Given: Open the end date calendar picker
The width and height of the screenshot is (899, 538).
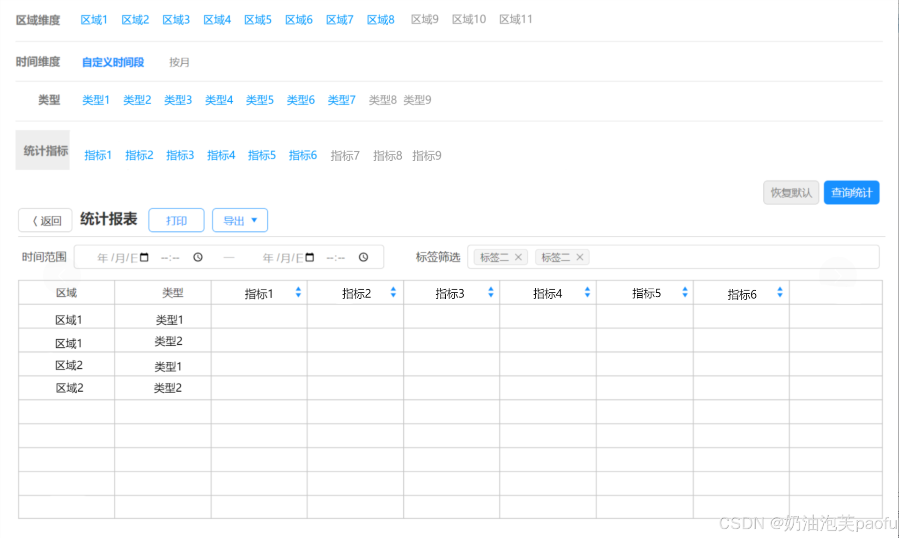Looking at the screenshot, I should (x=309, y=257).
